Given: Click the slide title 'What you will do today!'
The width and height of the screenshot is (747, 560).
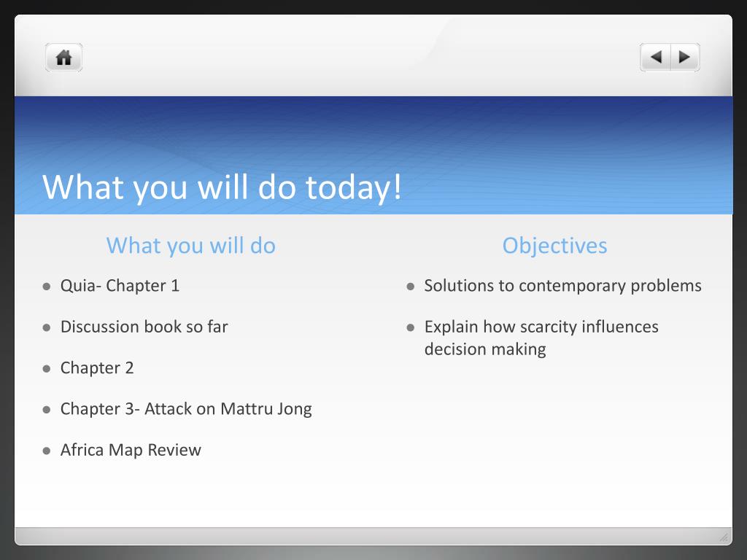Looking at the screenshot, I should point(222,187).
